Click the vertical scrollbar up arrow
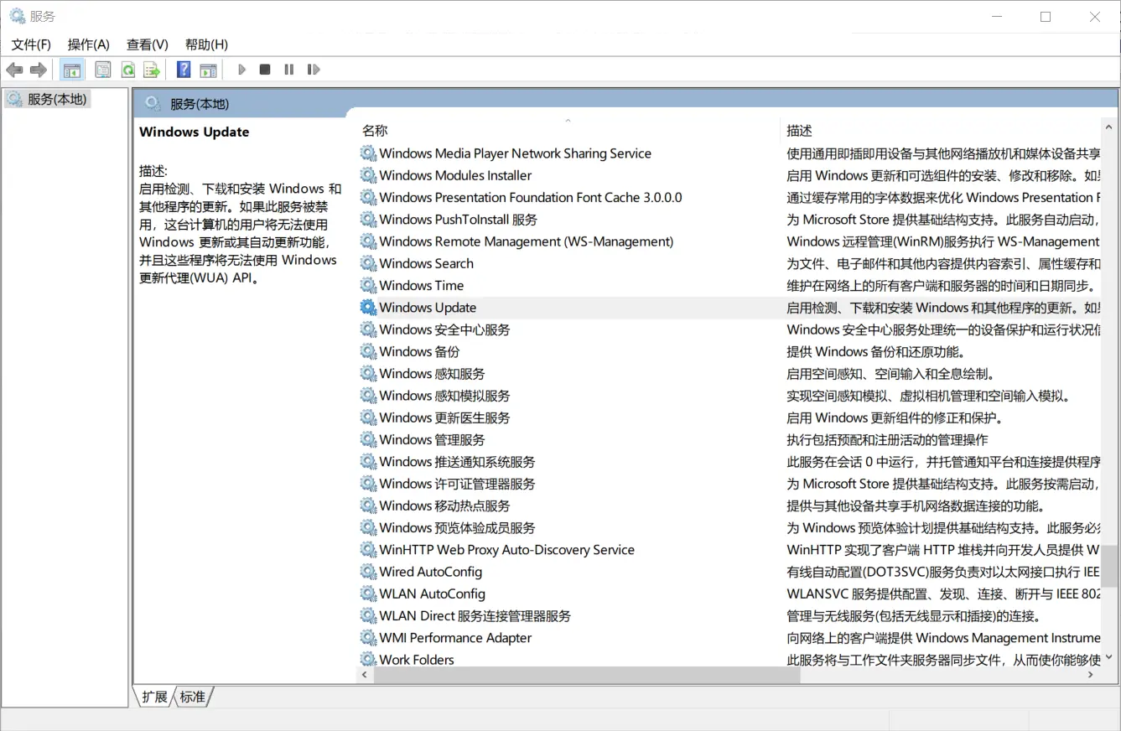Screen dimensions: 1121x731 pyautogui.click(x=1109, y=128)
